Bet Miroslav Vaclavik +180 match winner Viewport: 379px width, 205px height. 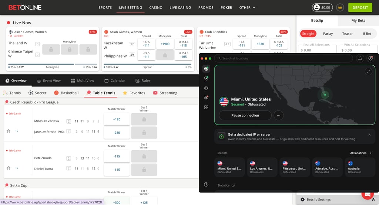tap(117, 119)
